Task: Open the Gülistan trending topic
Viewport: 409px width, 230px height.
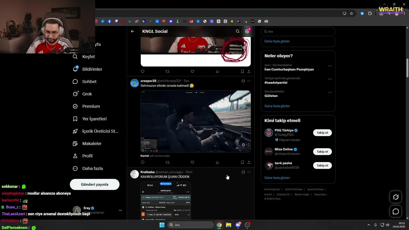Action: [x=271, y=96]
